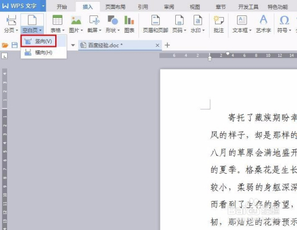The height and width of the screenshot is (230, 297).
Task: Click the 空白页 blank page icon
Action: click(32, 20)
